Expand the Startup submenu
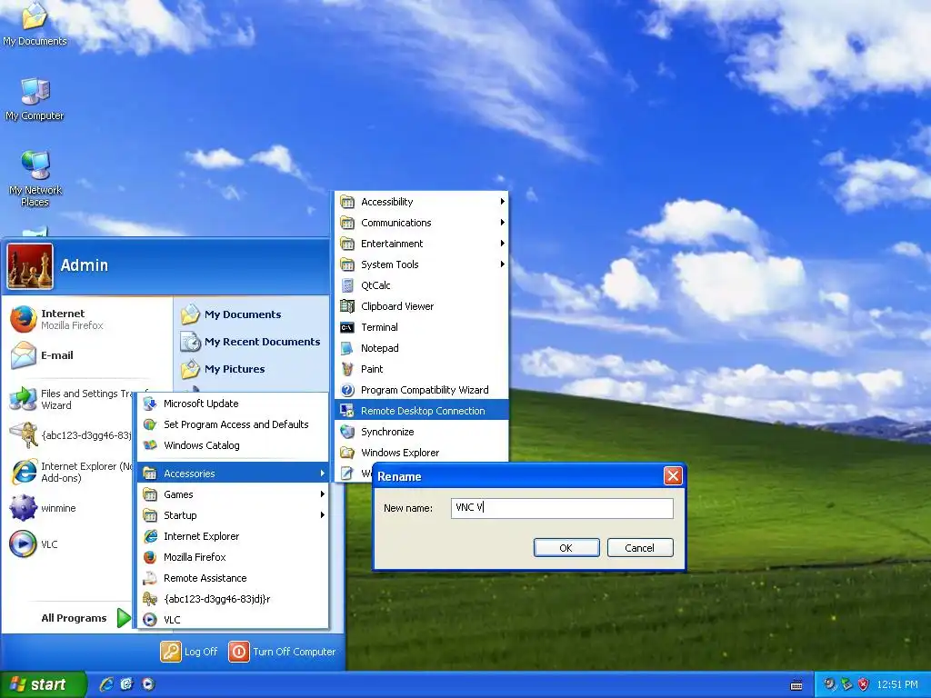The image size is (931, 698). click(233, 515)
